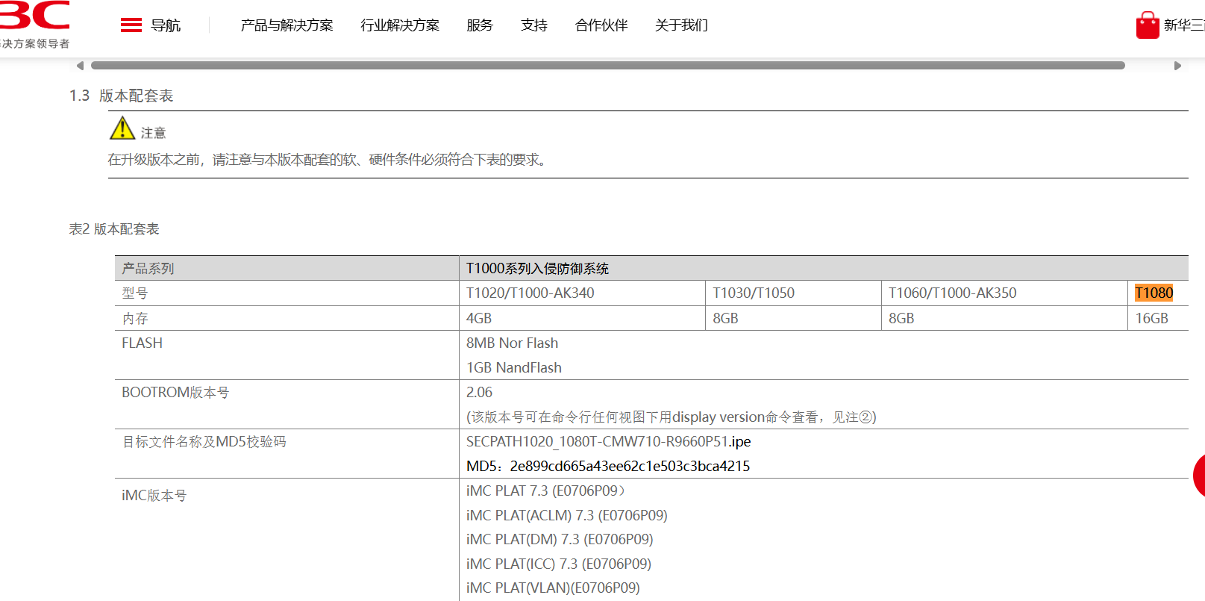Click the BOOTROM version value 2.06

pyautogui.click(x=479, y=392)
